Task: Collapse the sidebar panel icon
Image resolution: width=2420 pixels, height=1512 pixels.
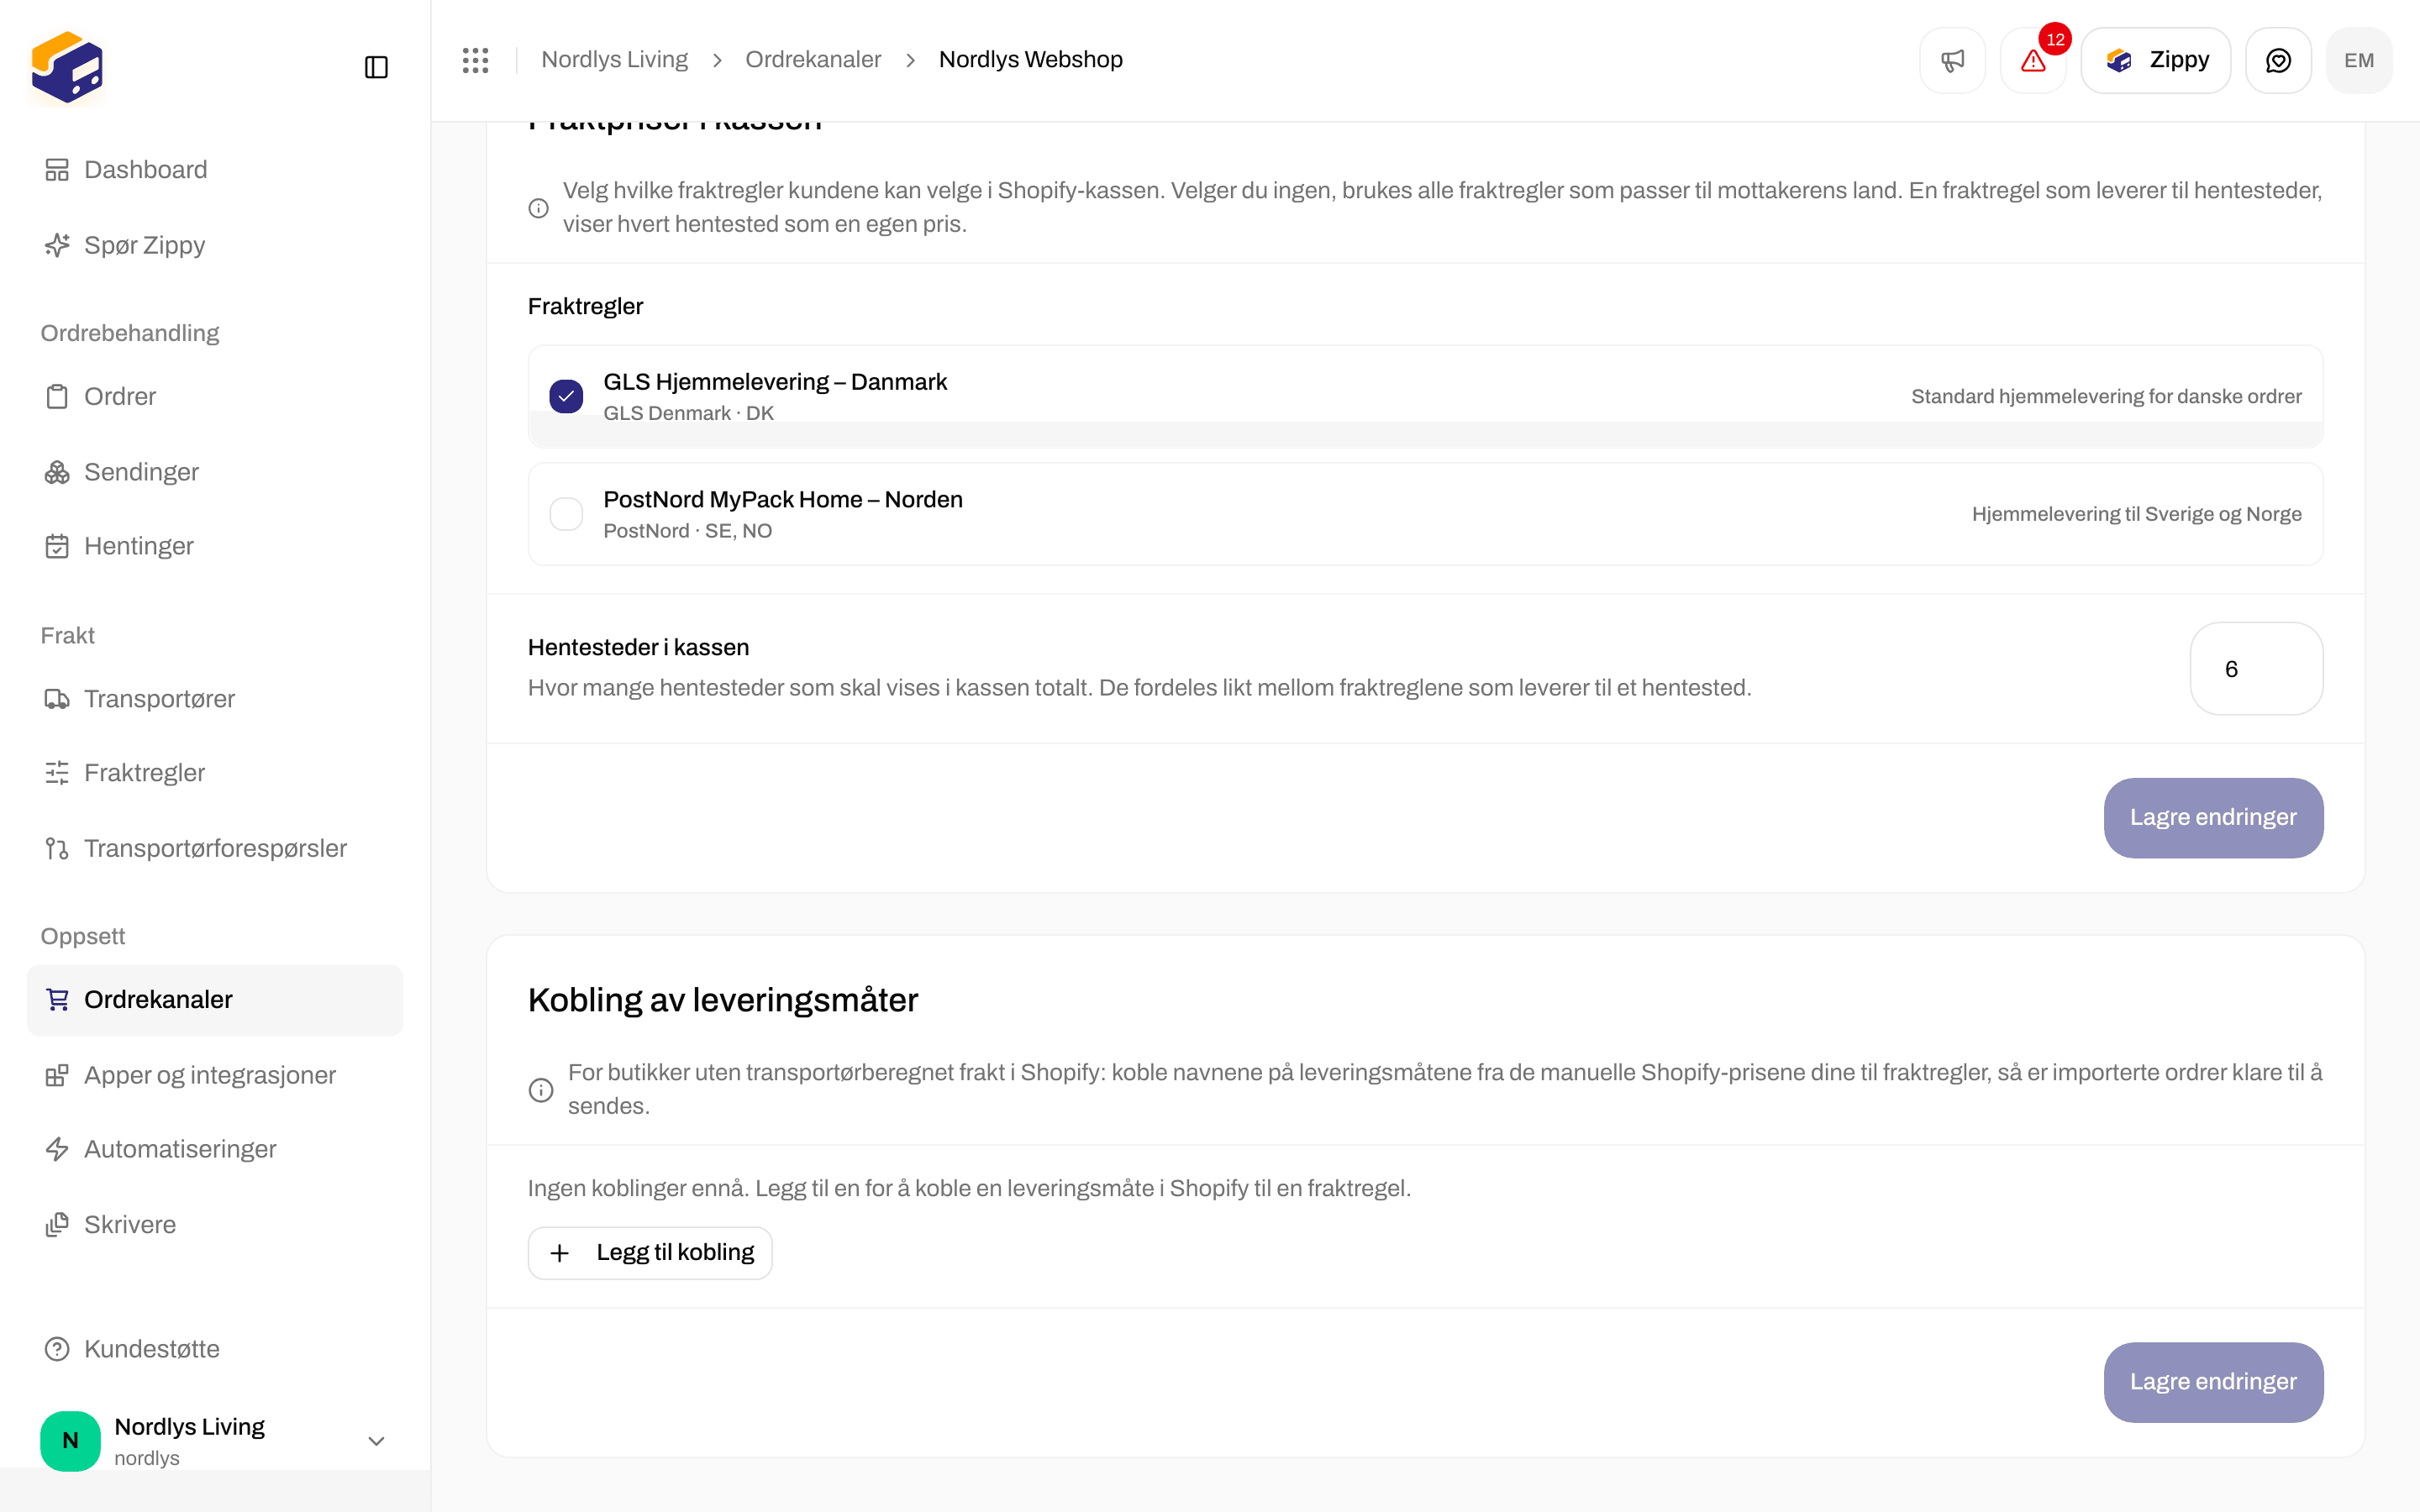Action: (376, 67)
